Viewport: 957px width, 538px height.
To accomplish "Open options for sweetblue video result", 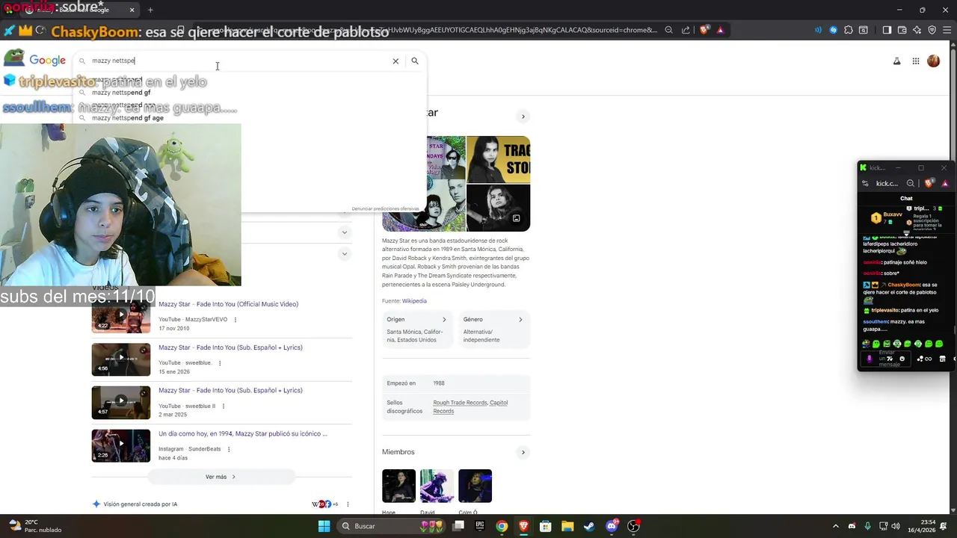I will point(220,363).
